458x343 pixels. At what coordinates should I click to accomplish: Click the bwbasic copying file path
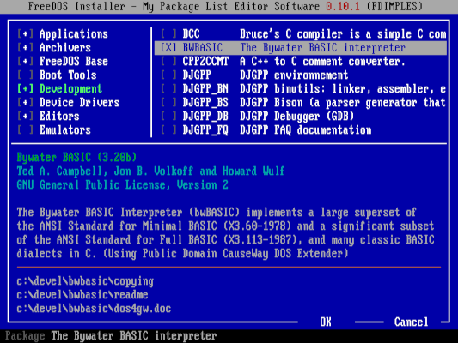tap(85, 281)
